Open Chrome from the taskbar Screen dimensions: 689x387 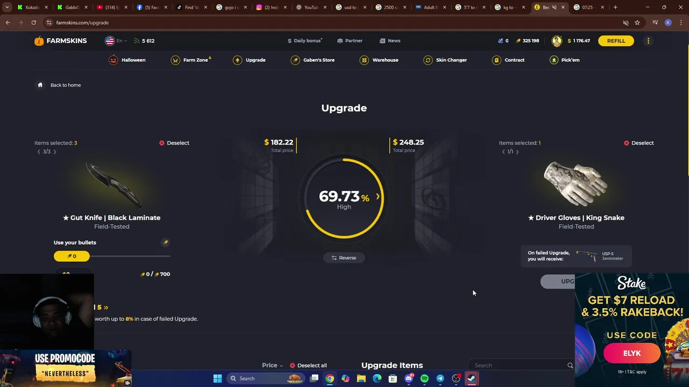coord(329,378)
